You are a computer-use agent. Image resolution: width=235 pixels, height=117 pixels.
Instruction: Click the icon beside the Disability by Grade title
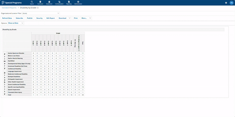tap(38, 8)
